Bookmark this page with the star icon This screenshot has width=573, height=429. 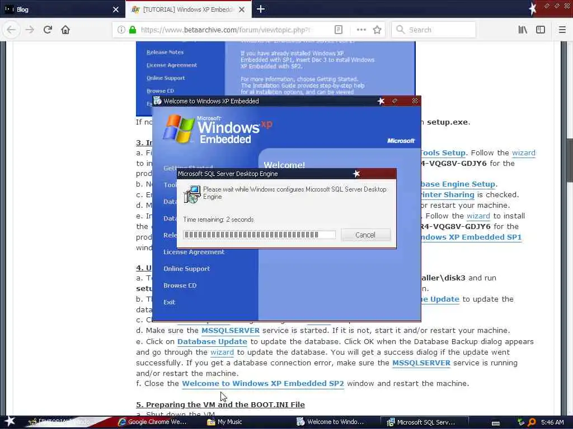click(x=377, y=30)
